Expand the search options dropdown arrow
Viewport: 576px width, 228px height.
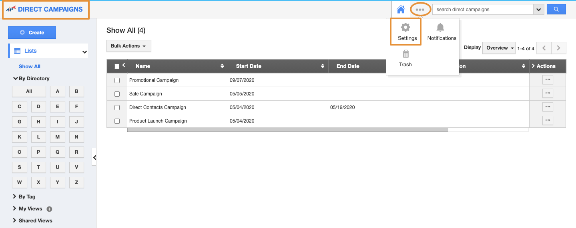point(538,10)
